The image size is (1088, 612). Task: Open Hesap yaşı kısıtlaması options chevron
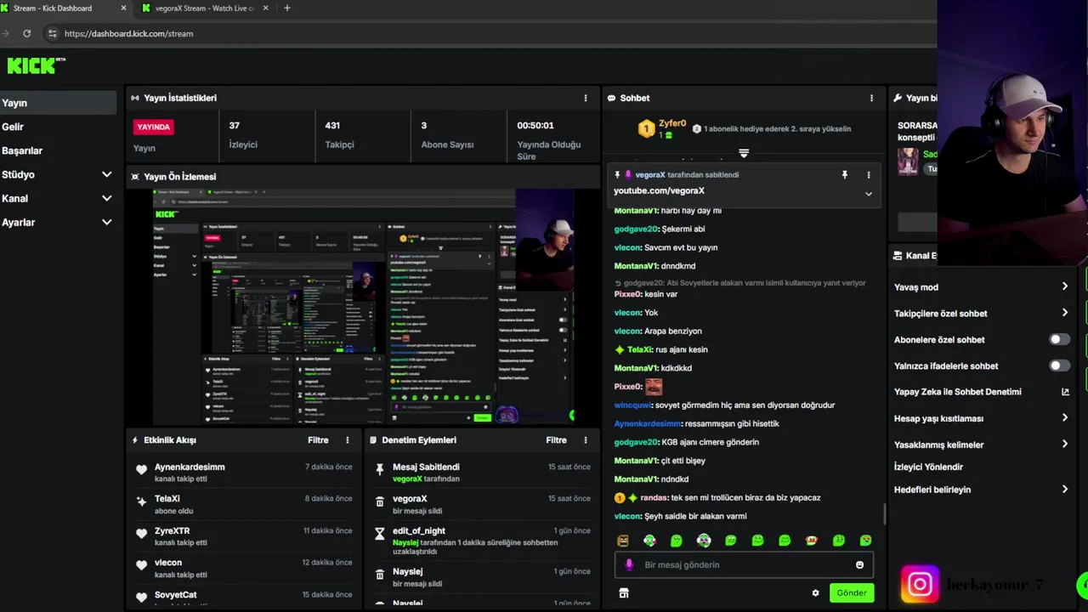(1064, 417)
